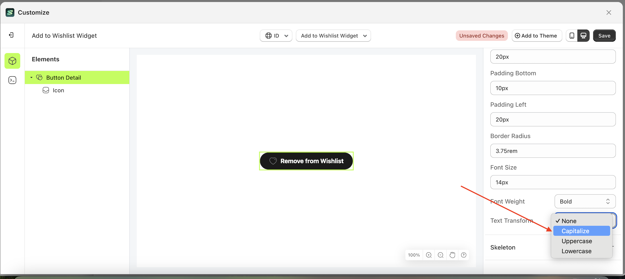Switch to desktop preview mode

(583, 35)
